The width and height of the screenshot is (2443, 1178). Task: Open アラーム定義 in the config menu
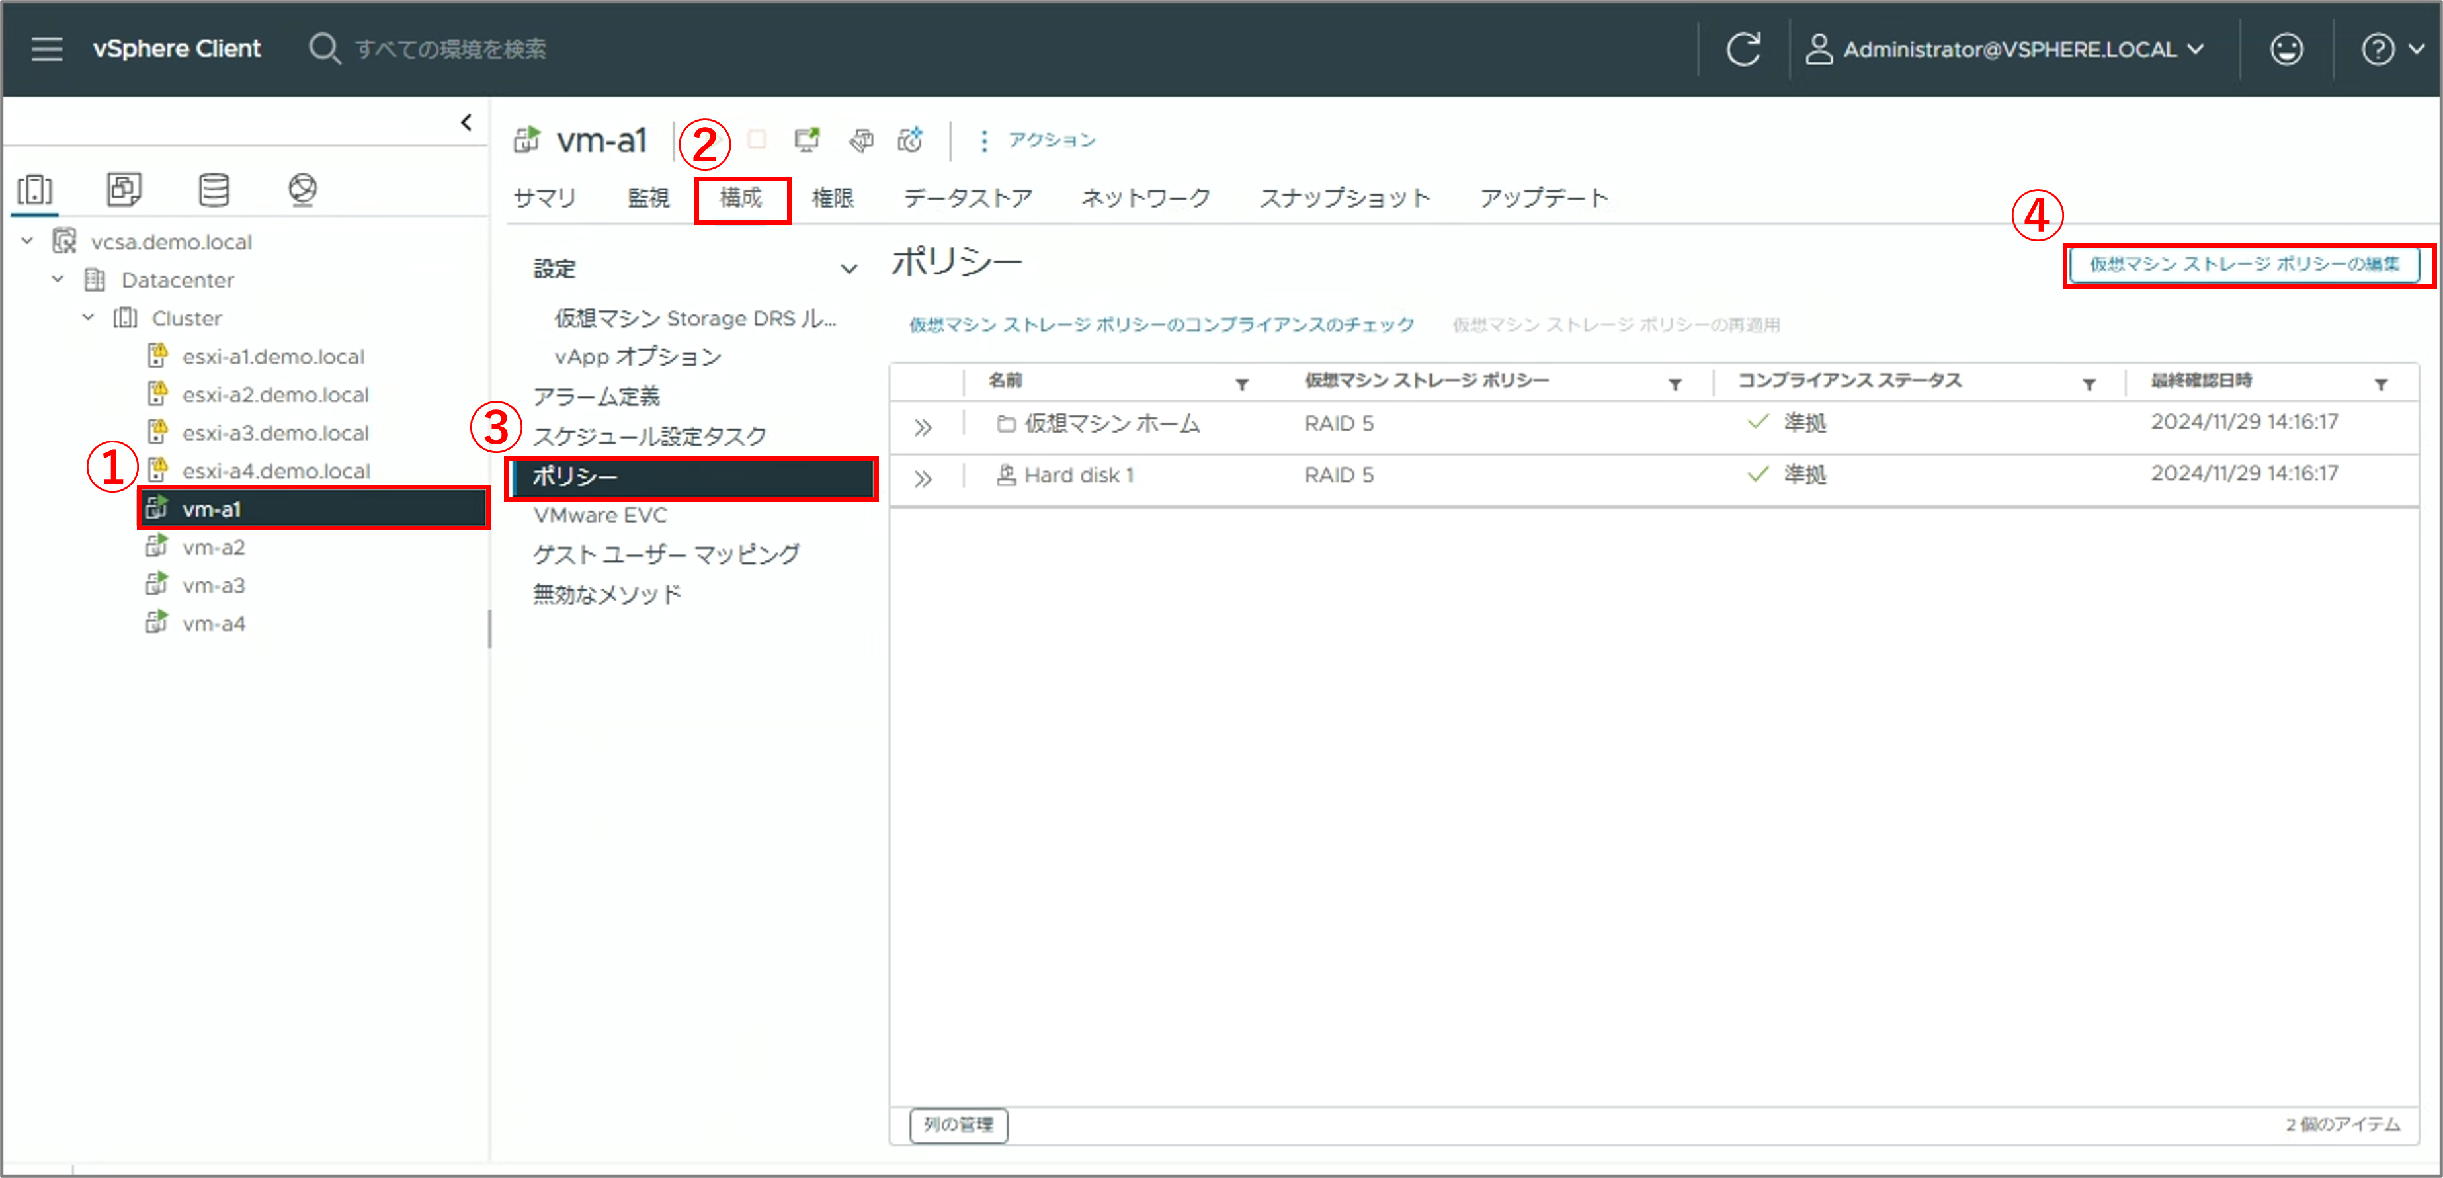pos(596,396)
